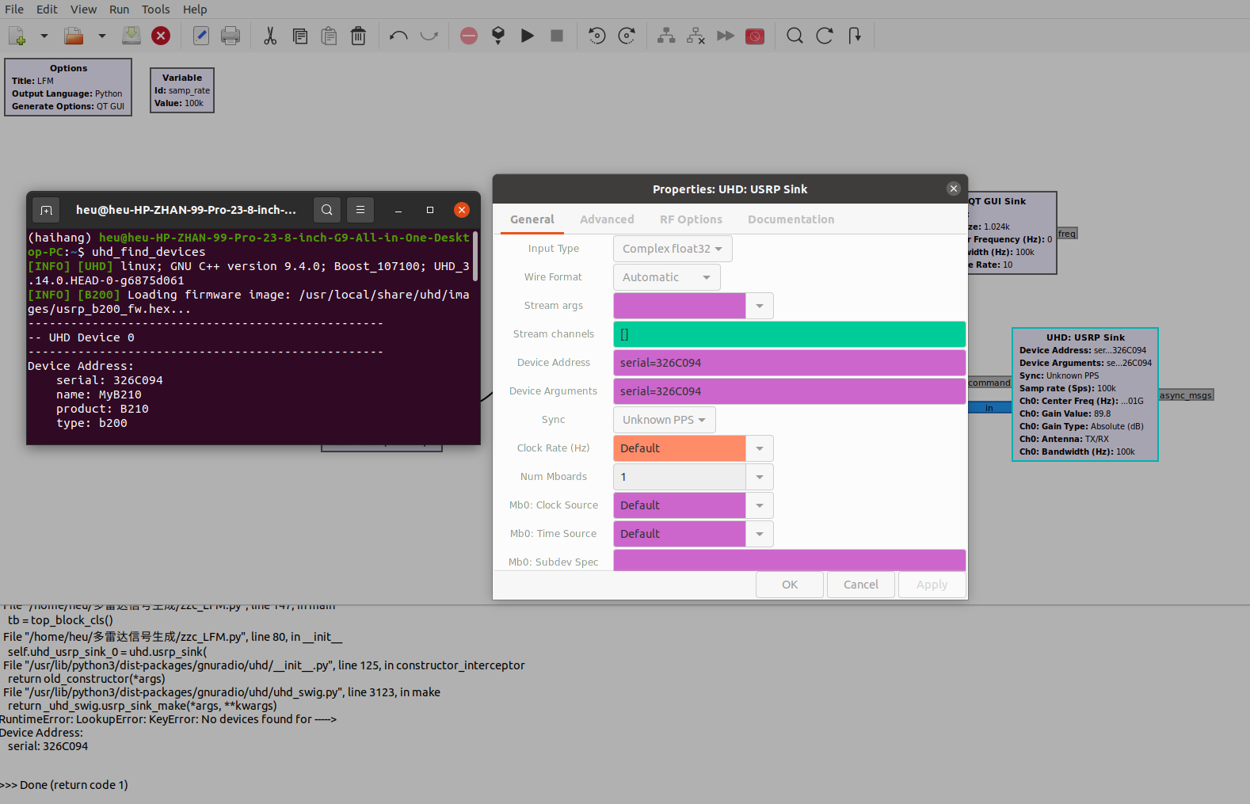
Task: Enable the selected block with the toolbar icon
Action: coord(666,36)
